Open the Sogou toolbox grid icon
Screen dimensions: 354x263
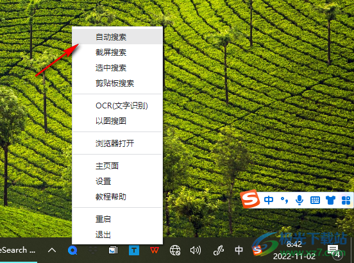pos(346,200)
